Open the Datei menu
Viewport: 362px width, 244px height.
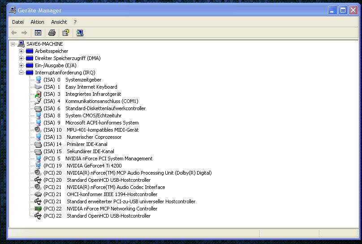point(18,22)
